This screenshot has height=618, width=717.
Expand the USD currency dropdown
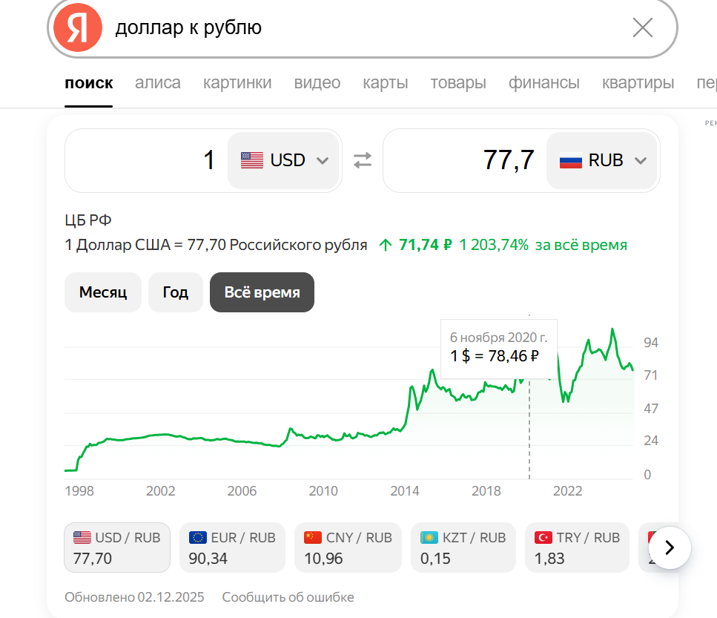pos(322,160)
